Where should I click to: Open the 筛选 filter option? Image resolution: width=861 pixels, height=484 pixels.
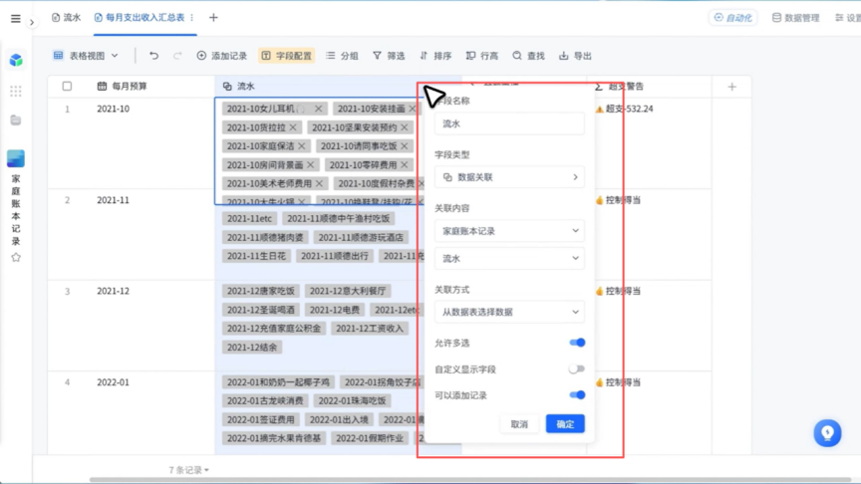click(x=389, y=56)
